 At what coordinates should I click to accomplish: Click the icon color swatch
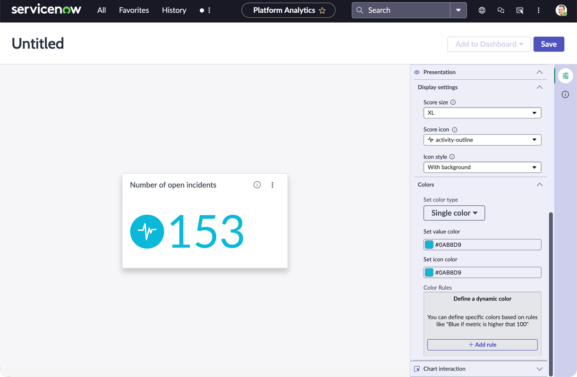[x=429, y=272]
